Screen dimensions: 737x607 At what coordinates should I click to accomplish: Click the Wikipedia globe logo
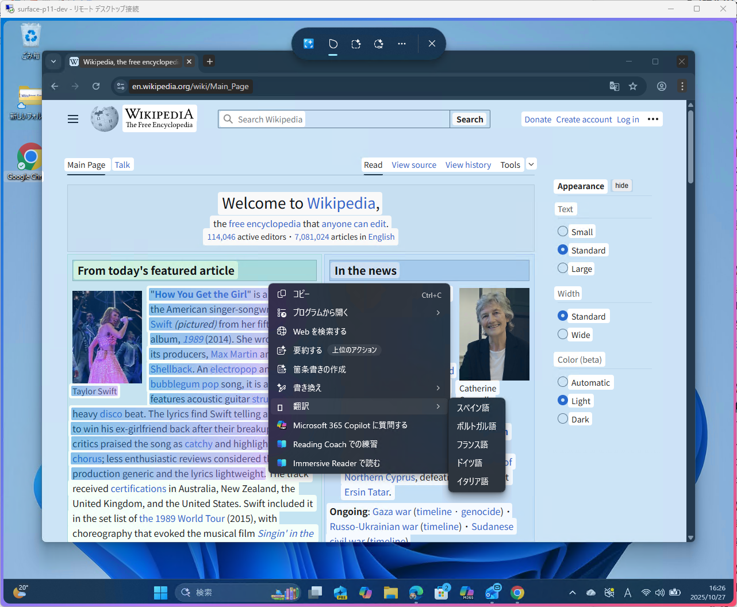coord(105,118)
